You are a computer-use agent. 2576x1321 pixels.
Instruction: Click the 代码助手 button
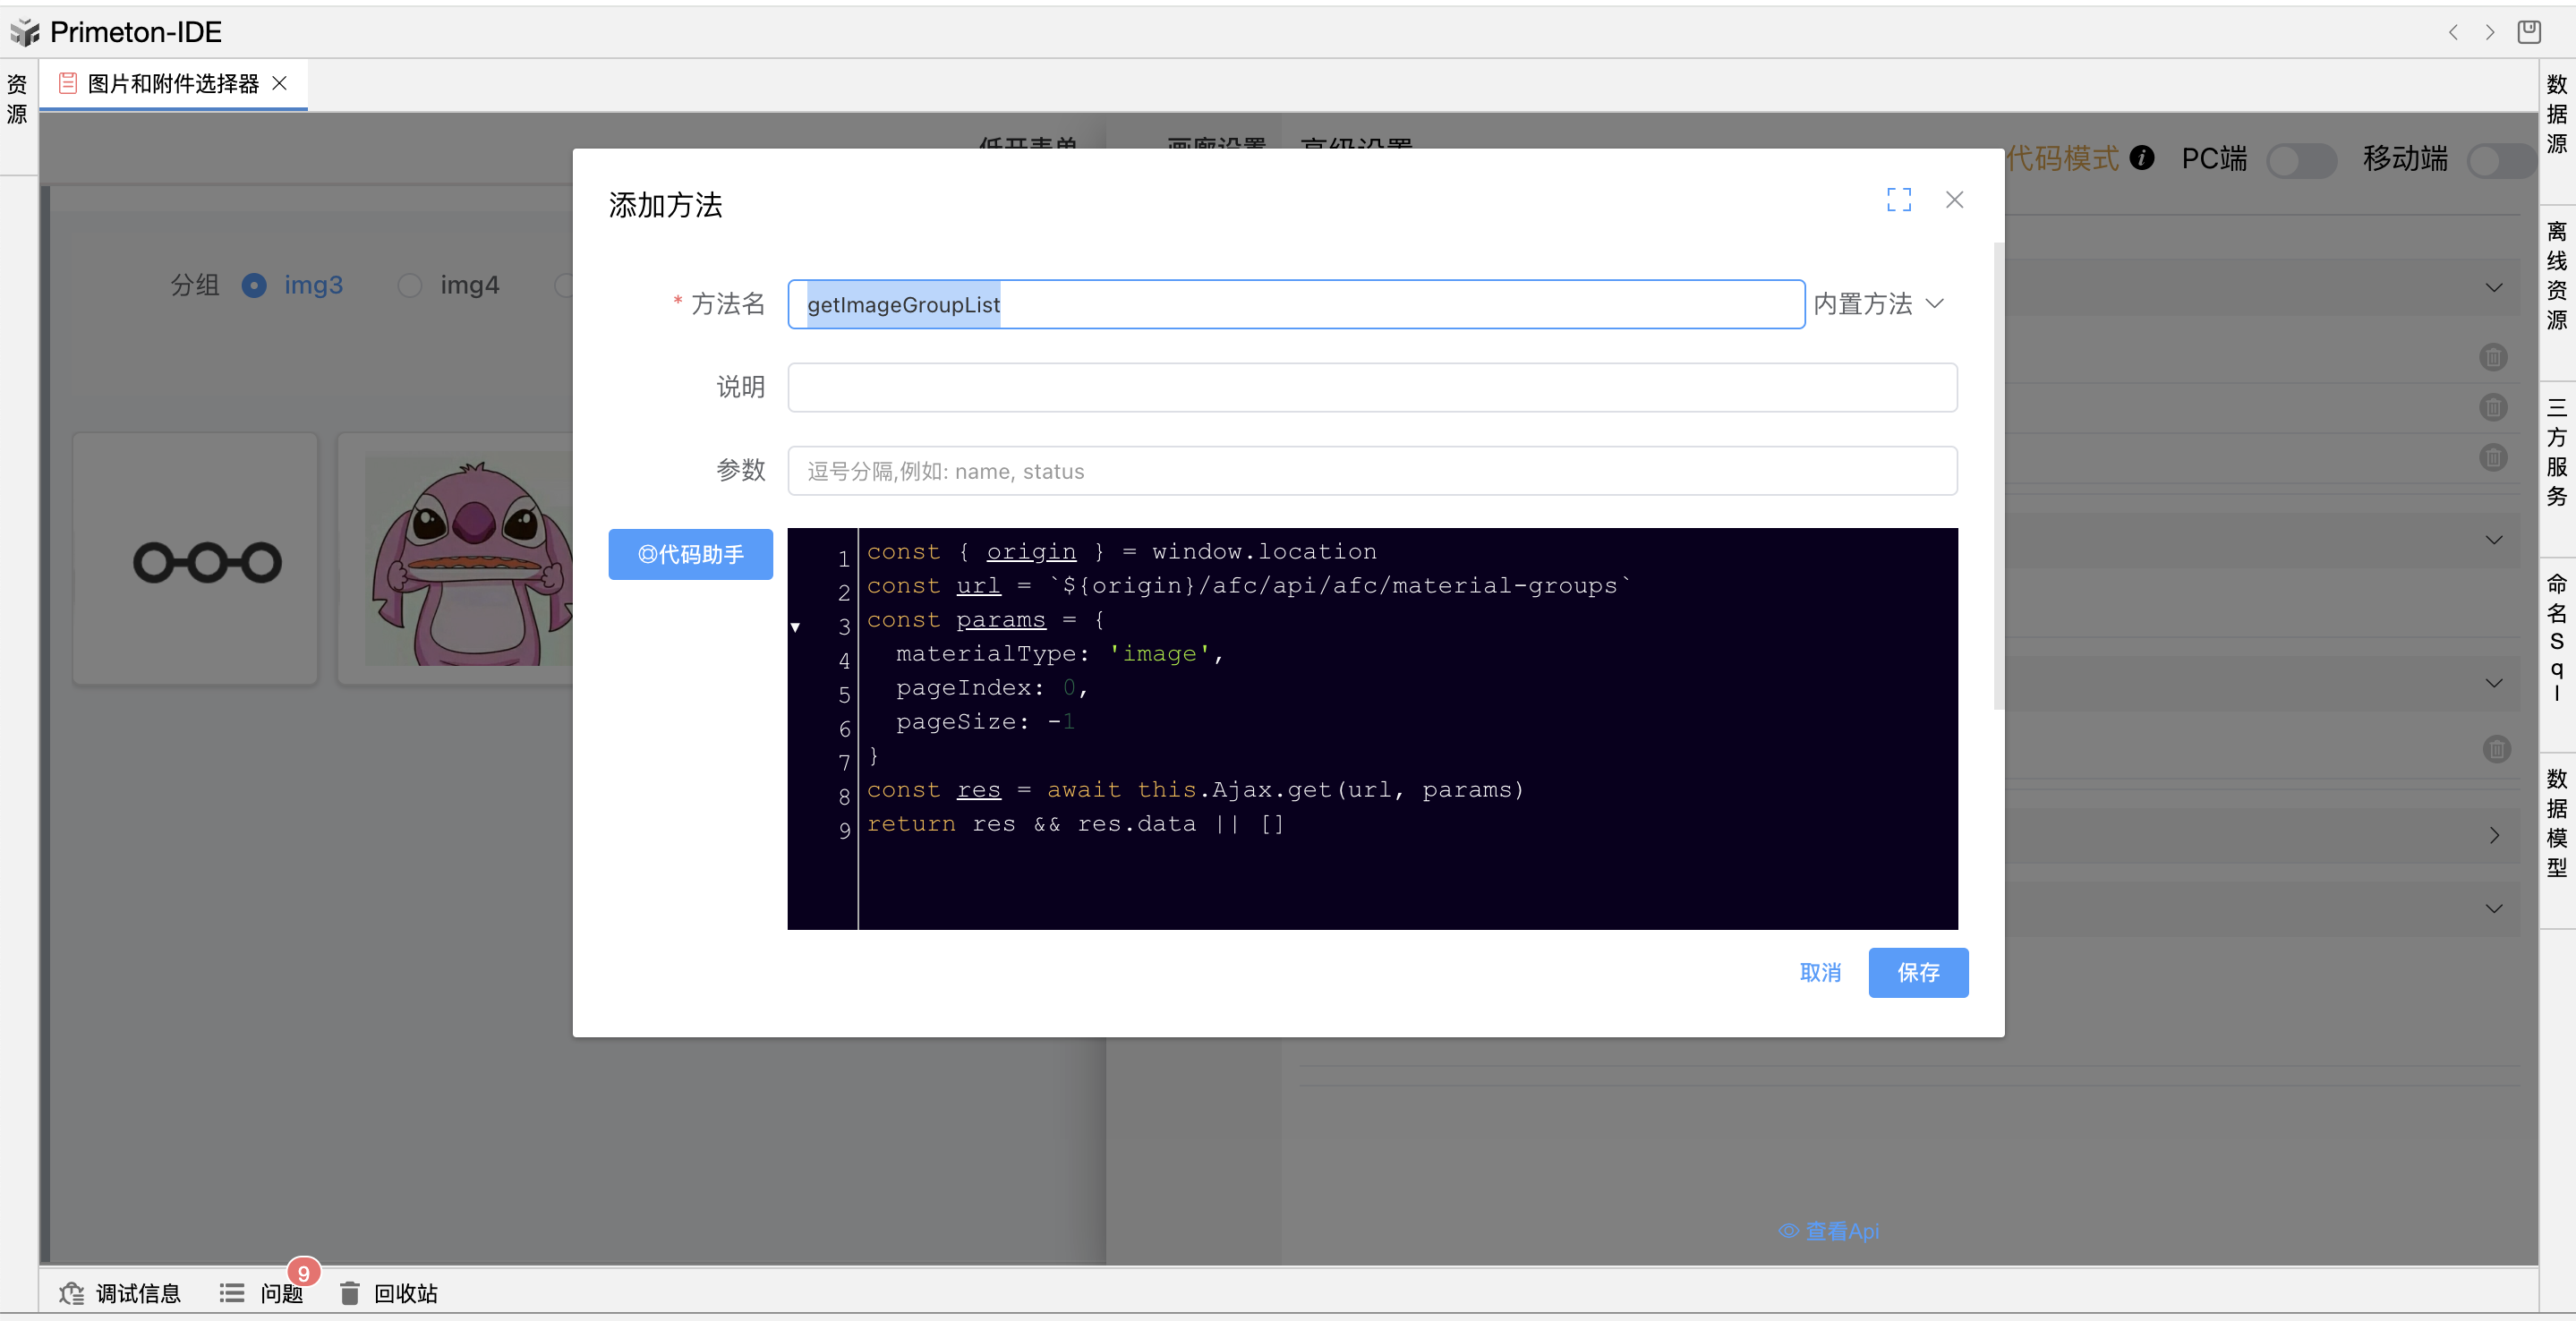pos(690,554)
